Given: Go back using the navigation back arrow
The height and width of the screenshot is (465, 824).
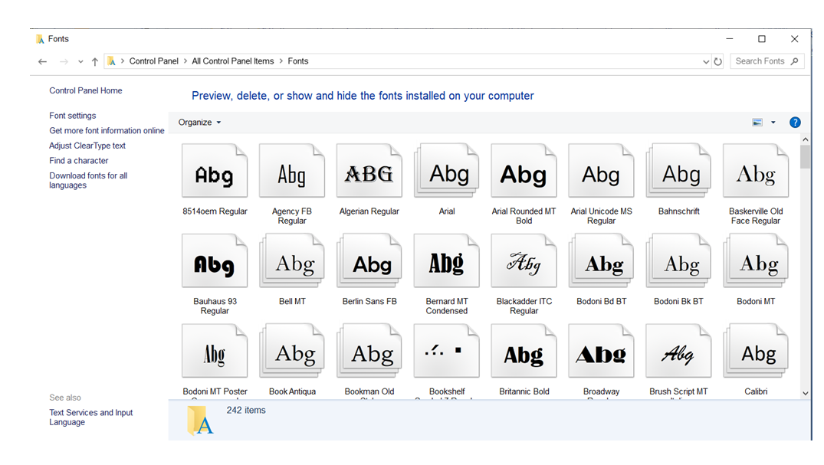Looking at the screenshot, I should coord(42,61).
